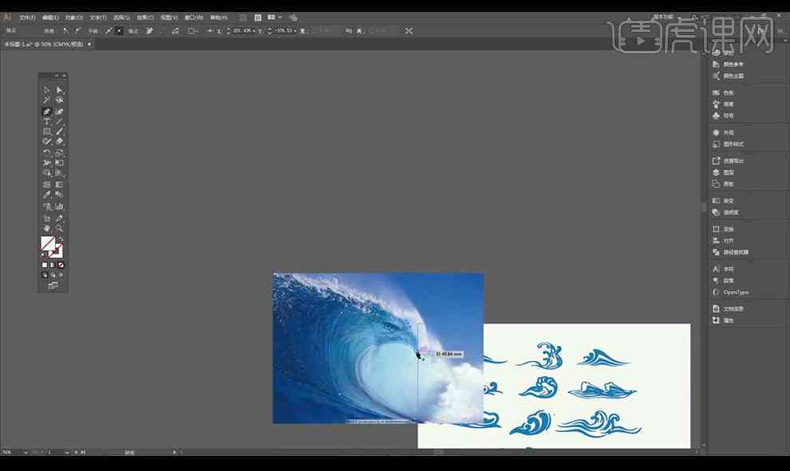
Task: Toggle draw normal mode button
Action: click(45, 275)
